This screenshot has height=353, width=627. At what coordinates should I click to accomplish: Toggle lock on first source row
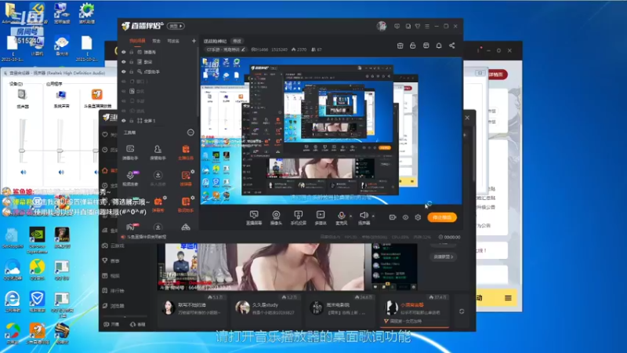[131, 52]
